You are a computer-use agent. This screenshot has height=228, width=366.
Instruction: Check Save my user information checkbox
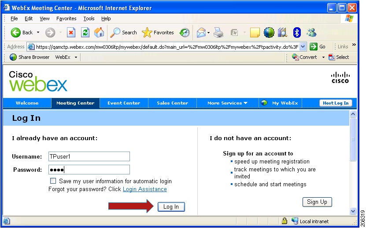(53, 181)
